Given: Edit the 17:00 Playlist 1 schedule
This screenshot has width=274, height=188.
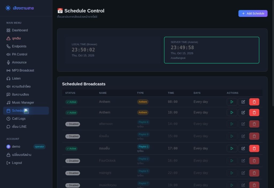Looking at the screenshot, I should pos(243,148).
